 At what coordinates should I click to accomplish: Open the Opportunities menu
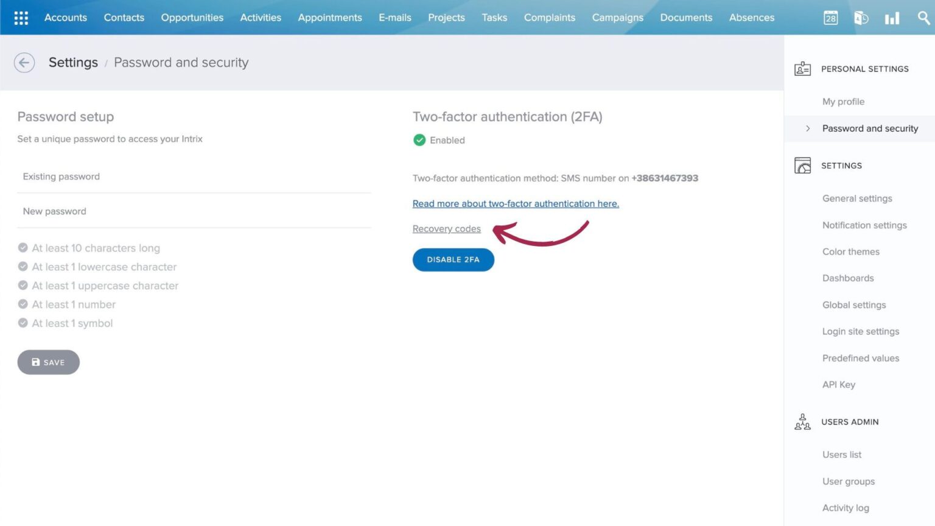tap(192, 18)
